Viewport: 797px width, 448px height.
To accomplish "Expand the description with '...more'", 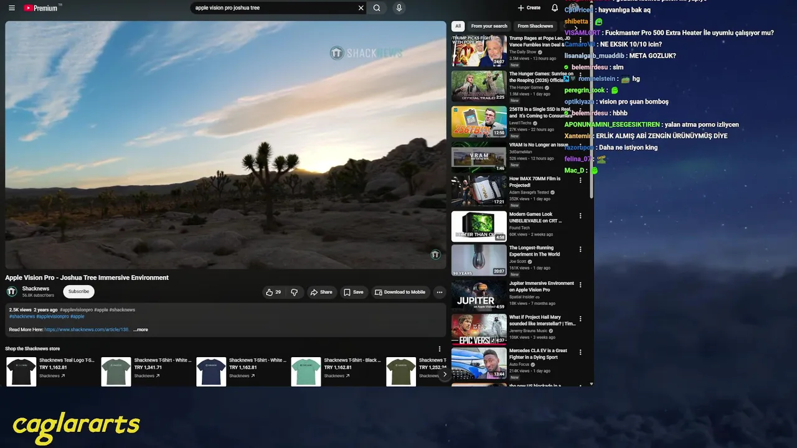I will click(140, 330).
